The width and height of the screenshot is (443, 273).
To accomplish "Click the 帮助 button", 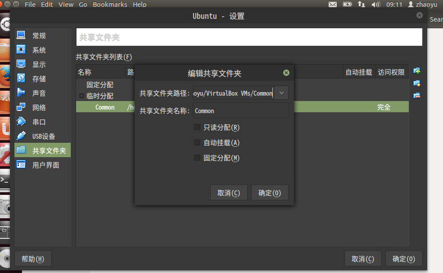I will (33, 259).
